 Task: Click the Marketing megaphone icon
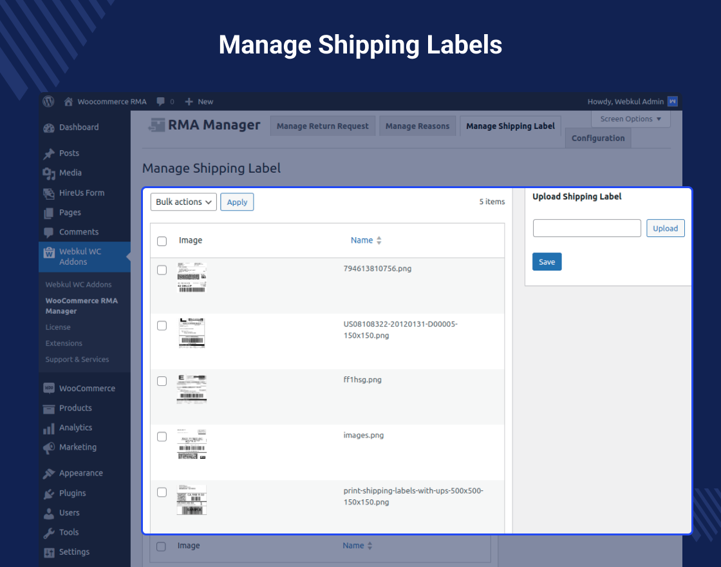[x=49, y=447]
